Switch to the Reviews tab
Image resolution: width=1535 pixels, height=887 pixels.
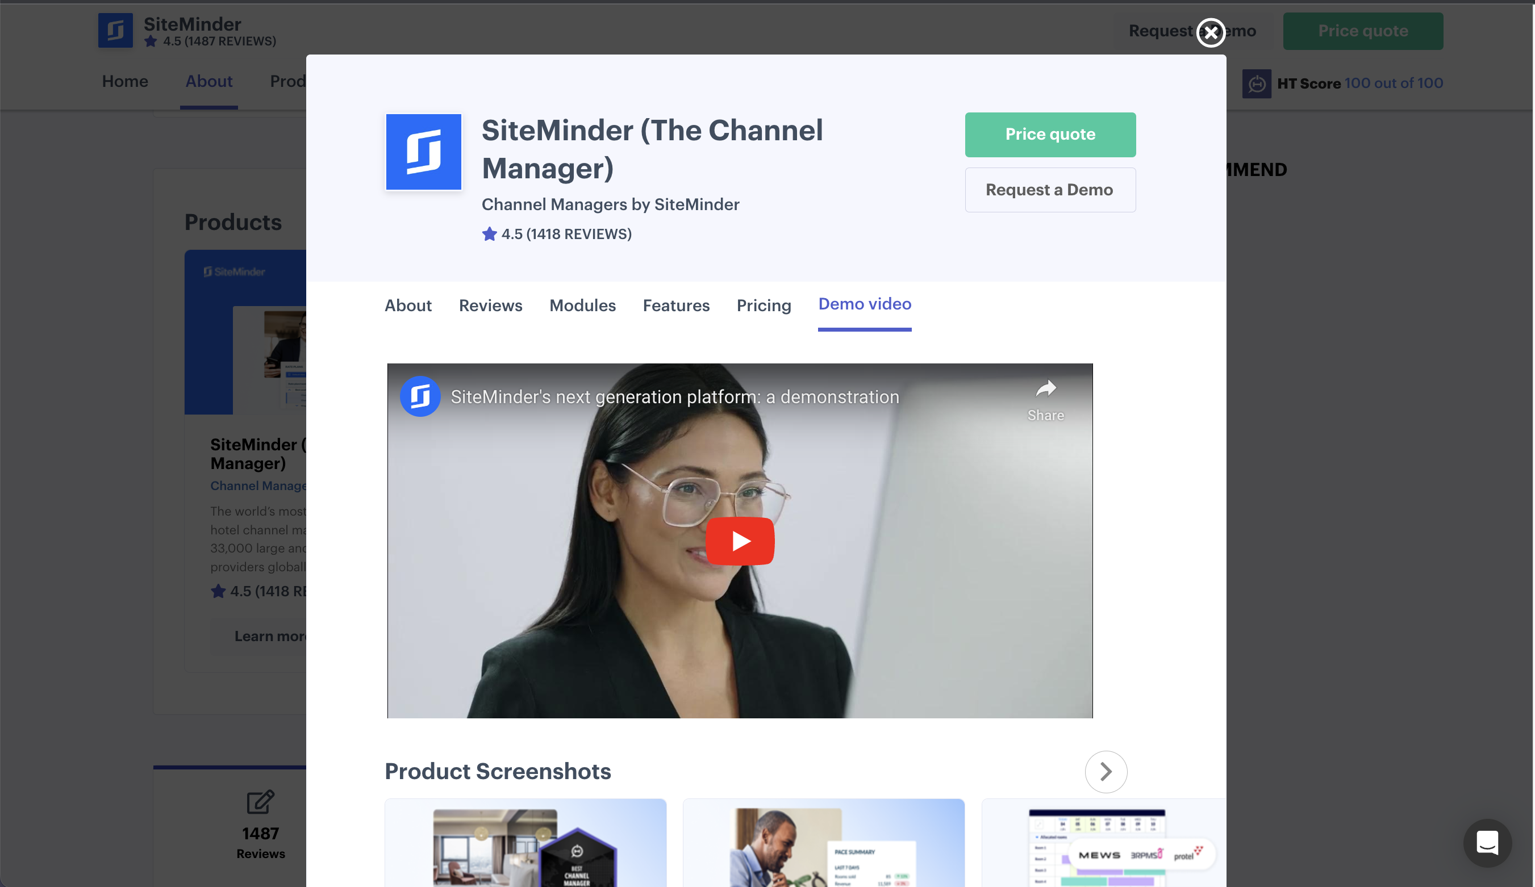(490, 305)
